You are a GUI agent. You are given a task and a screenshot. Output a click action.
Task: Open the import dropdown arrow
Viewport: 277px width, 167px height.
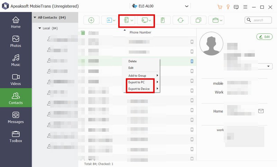coord(114,20)
